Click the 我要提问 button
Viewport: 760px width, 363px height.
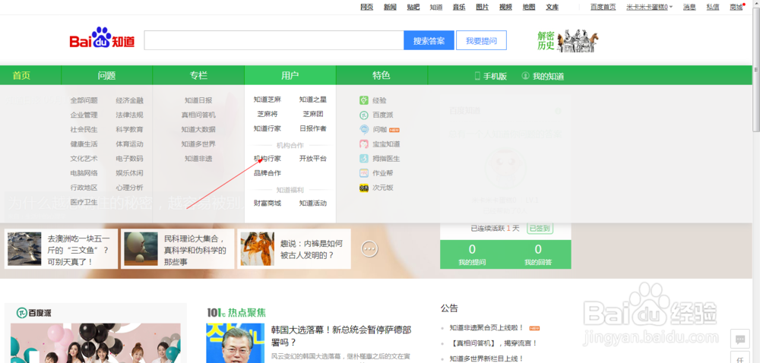tap(481, 41)
